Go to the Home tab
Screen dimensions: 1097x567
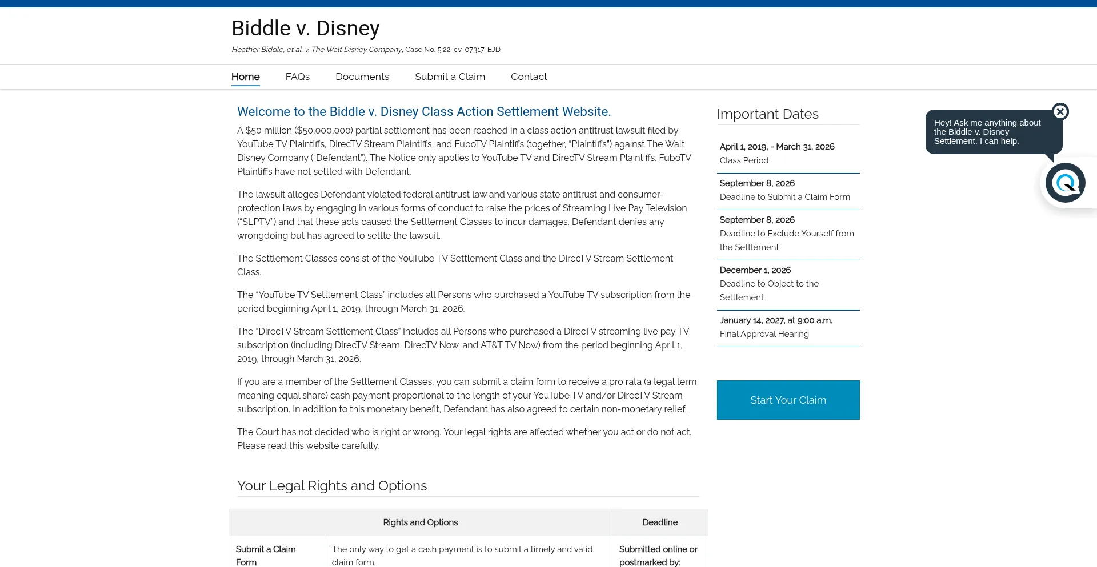[246, 77]
